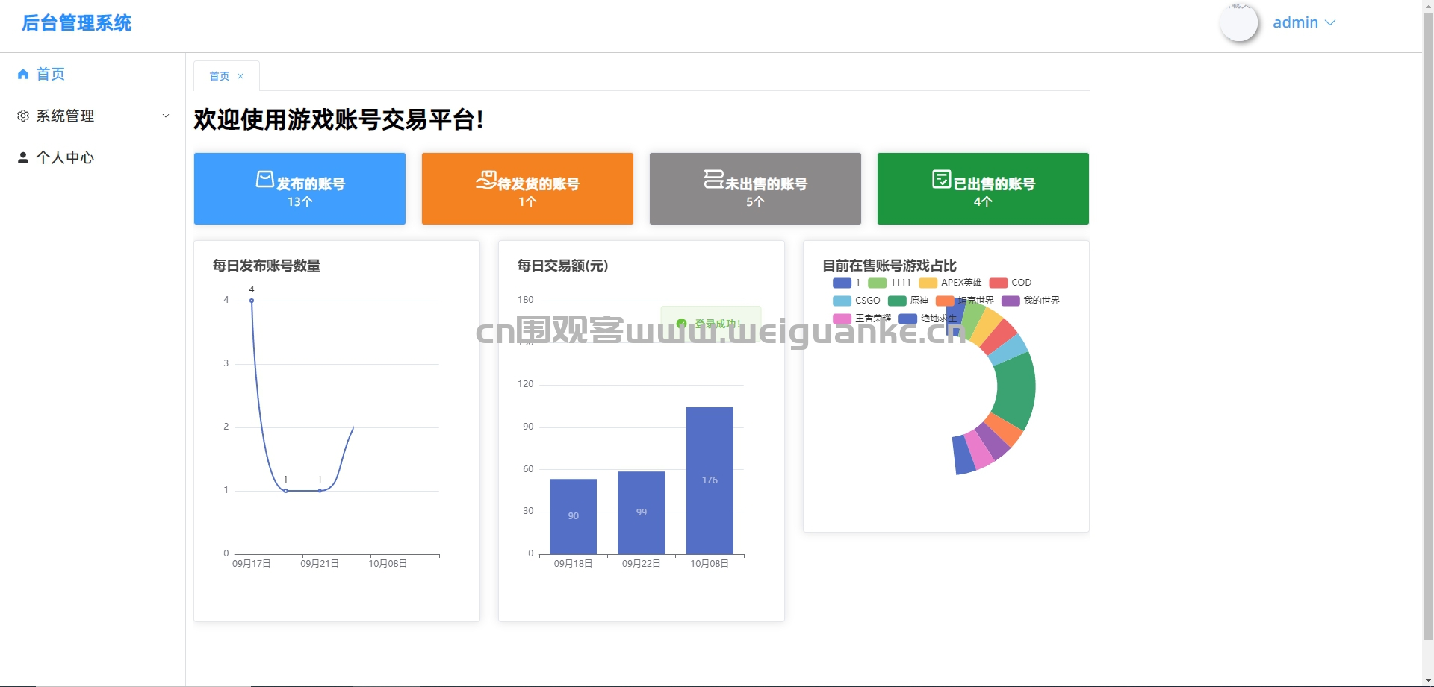
Task: Click the 每日交易额(元) chart title
Action: click(x=562, y=266)
